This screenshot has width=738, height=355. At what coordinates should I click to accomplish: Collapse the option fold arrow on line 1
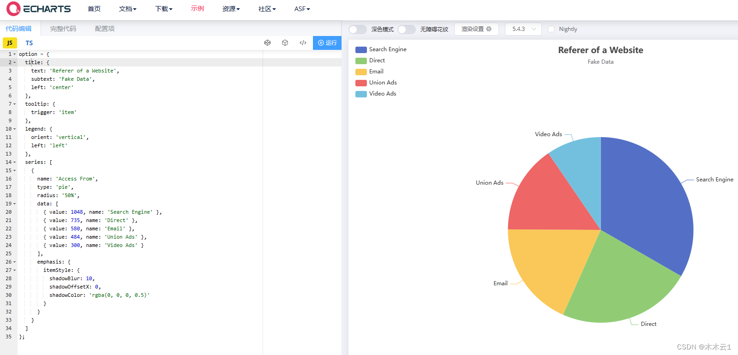(15, 54)
